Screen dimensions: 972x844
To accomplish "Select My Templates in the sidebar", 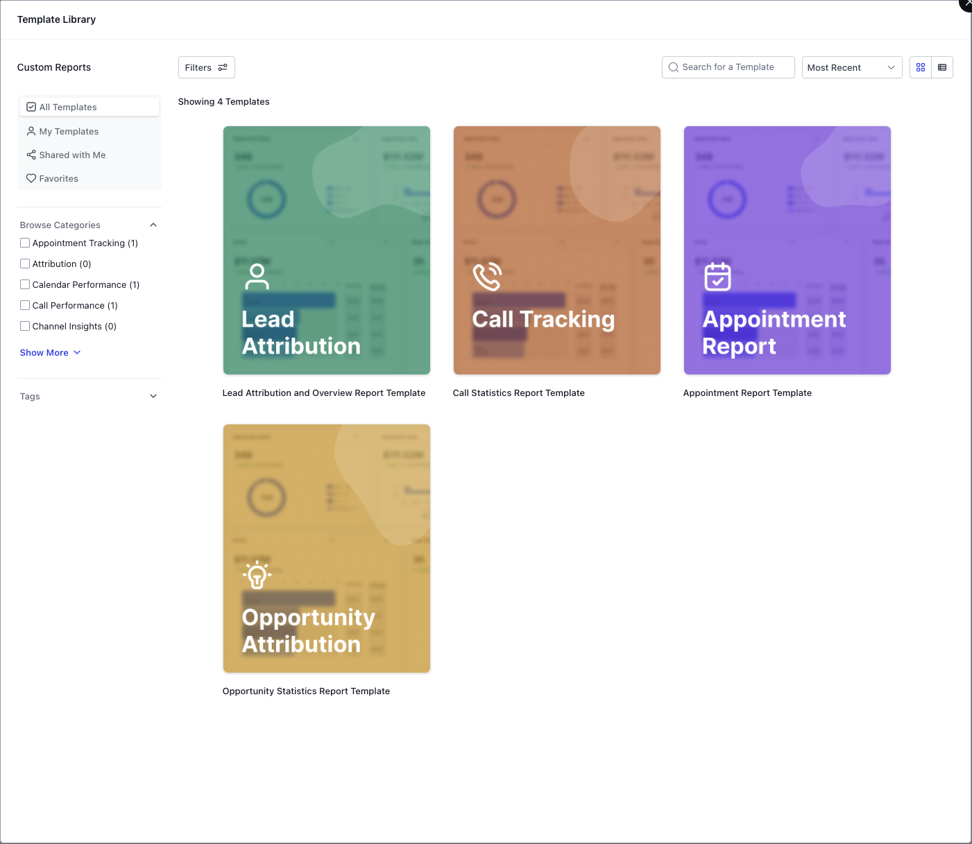I will click(69, 131).
